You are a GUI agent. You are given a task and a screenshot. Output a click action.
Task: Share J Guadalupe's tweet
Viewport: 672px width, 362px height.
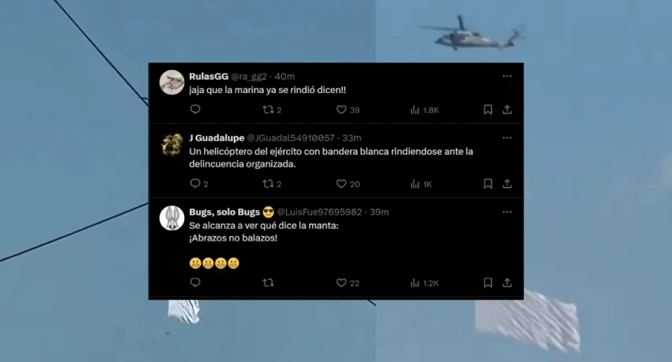click(x=507, y=184)
